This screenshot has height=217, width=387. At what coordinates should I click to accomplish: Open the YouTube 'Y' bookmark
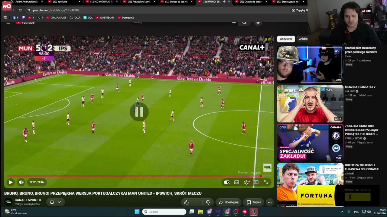coord(31,18)
